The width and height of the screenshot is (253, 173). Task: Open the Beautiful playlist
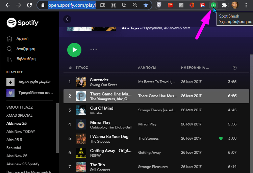point(14,148)
